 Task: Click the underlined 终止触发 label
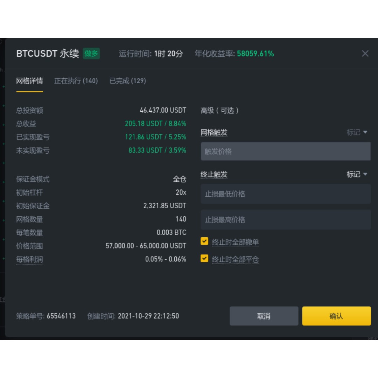coord(214,175)
